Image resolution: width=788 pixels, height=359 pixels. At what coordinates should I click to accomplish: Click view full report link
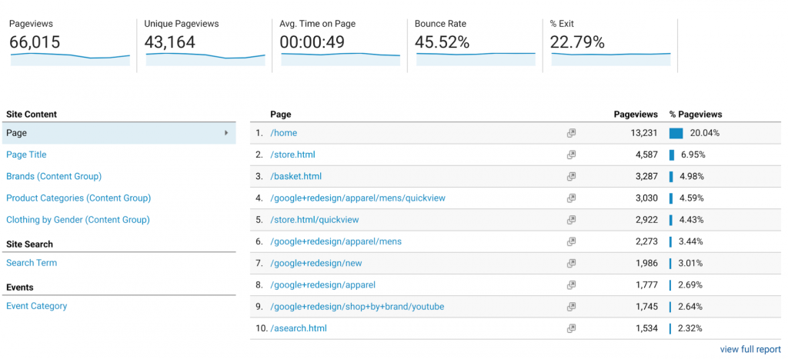[x=750, y=349]
